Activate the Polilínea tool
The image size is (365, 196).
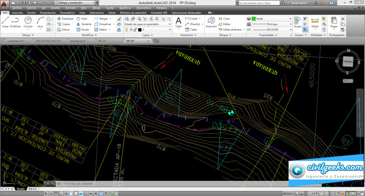click(16, 22)
